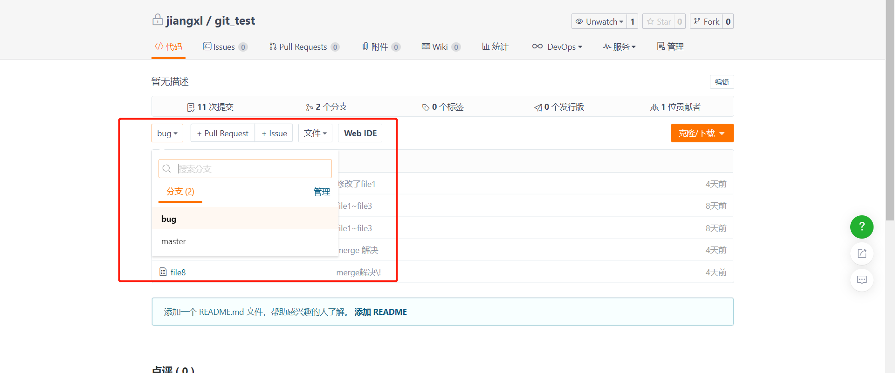View the 11 次提交 commits
Image resolution: width=895 pixels, height=373 pixels.
tap(210, 107)
